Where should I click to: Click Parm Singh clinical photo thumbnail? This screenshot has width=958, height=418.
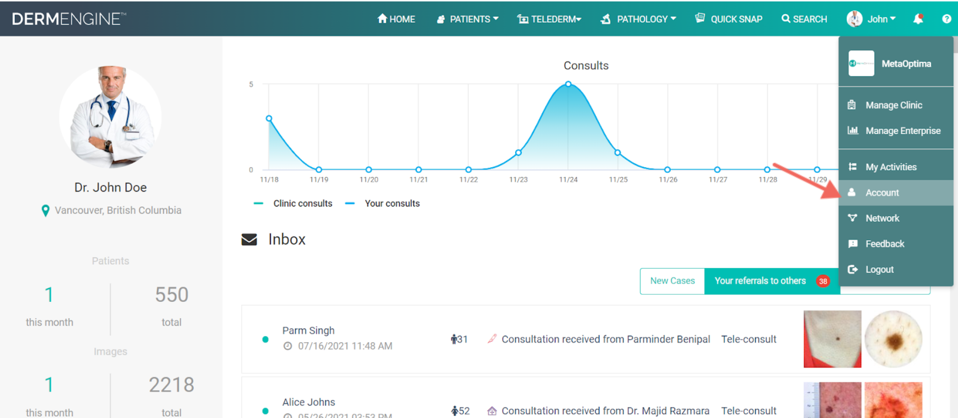(x=832, y=339)
